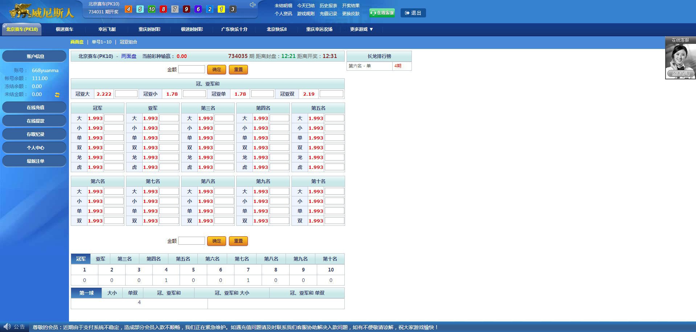Viewport: 696px width, 332px height.
Task: Switch statistics to the 第六名 tab
Action: point(212,259)
